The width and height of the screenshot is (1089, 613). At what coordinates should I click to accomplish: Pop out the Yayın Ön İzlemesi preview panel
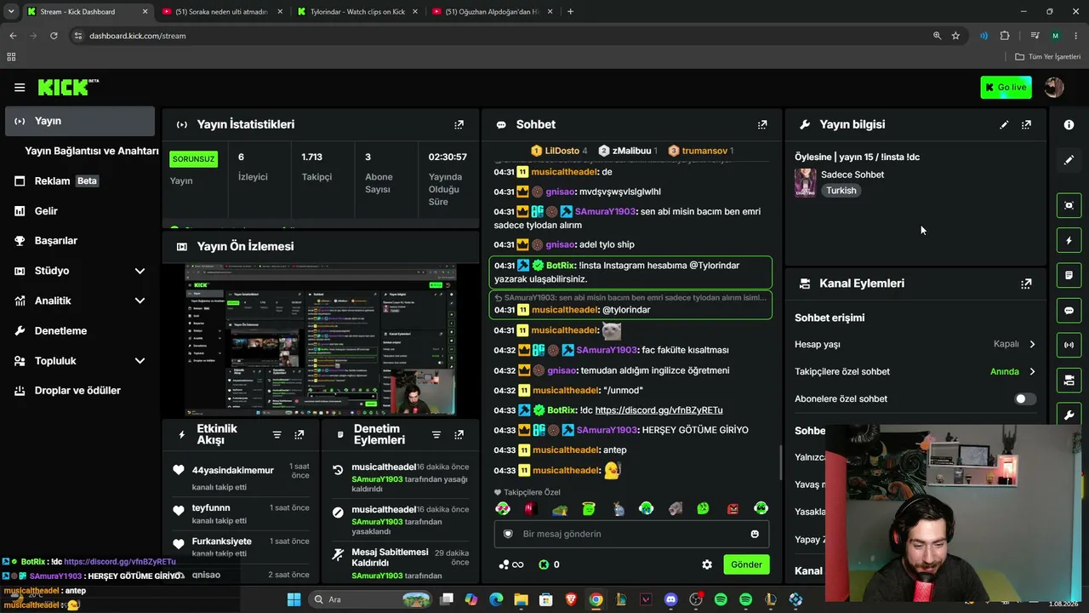pos(459,246)
